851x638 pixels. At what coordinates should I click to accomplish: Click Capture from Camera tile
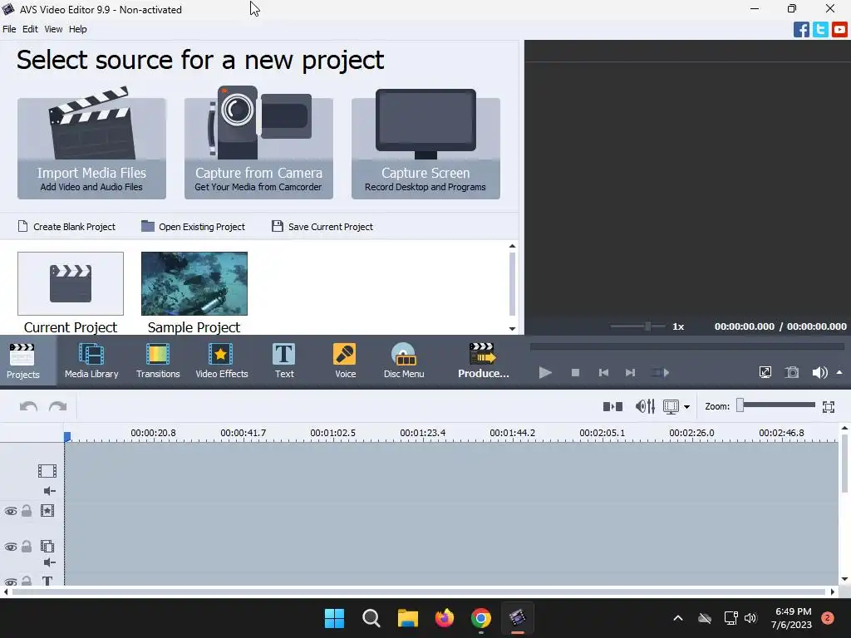pos(259,148)
